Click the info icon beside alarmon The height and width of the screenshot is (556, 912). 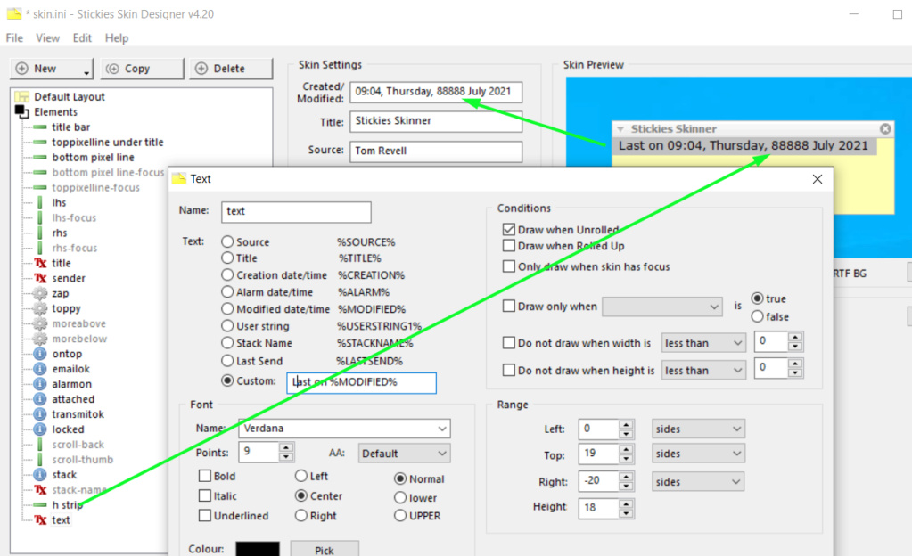(x=40, y=384)
